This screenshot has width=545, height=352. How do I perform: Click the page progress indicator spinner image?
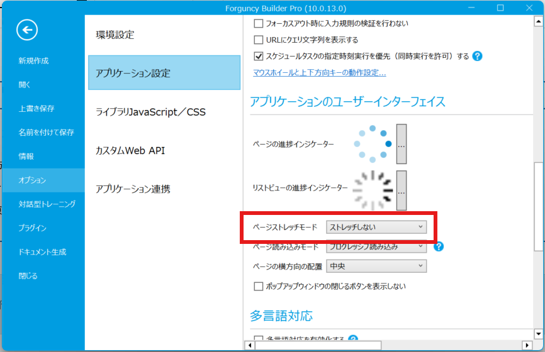[x=373, y=144]
